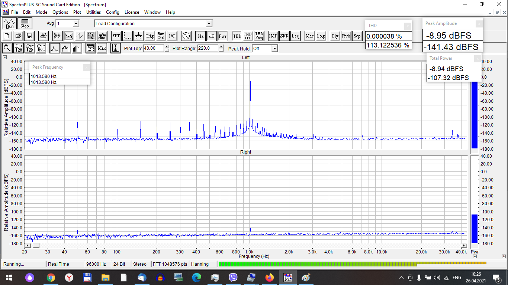
Task: Expand the Peak Hold dropdown
Action: 274,49
